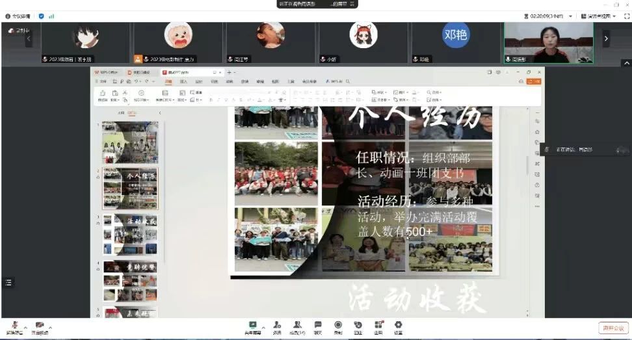Show next participants with the right arrow
The image size is (632, 340).
[606, 39]
